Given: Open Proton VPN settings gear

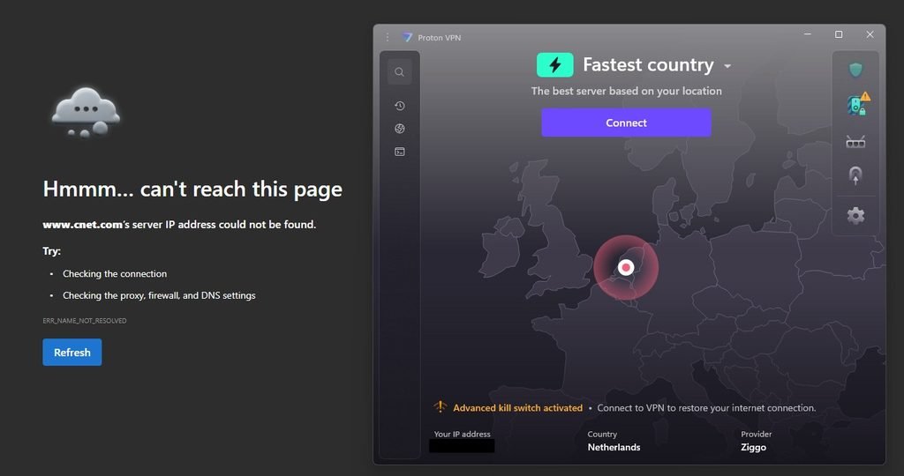Looking at the screenshot, I should (x=855, y=215).
